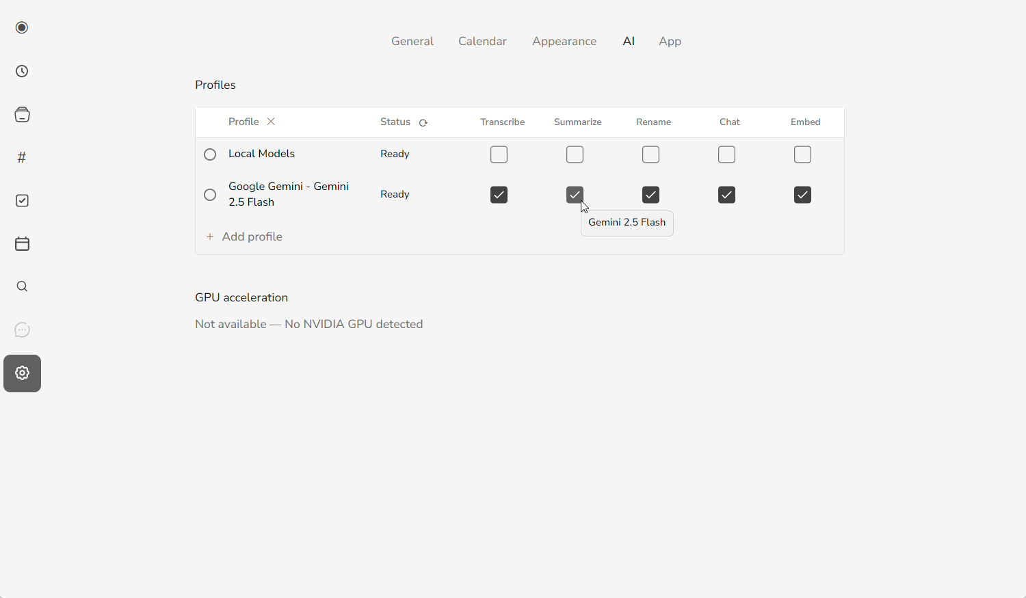Image resolution: width=1026 pixels, height=598 pixels.
Task: Refresh status with the reload icon
Action: (x=423, y=123)
